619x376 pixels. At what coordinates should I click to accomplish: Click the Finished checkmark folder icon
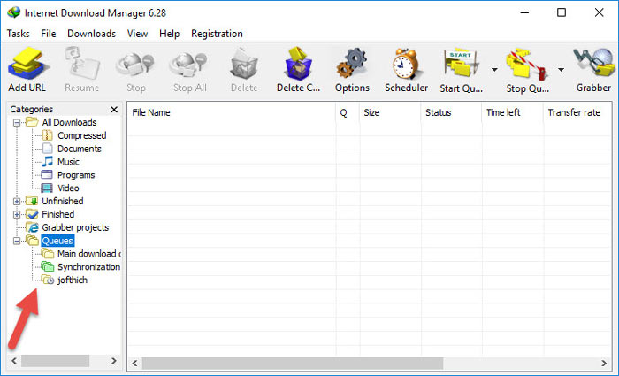pos(32,214)
